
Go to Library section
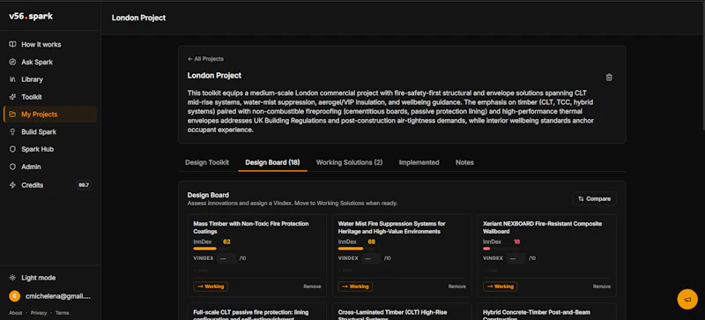(x=50, y=79)
